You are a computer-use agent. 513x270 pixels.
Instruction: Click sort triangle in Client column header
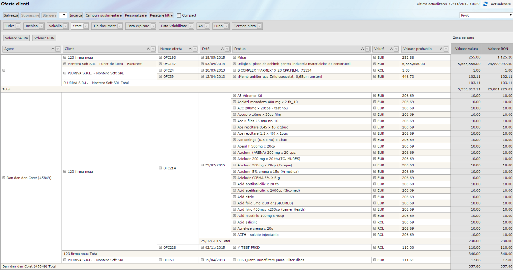148,49
